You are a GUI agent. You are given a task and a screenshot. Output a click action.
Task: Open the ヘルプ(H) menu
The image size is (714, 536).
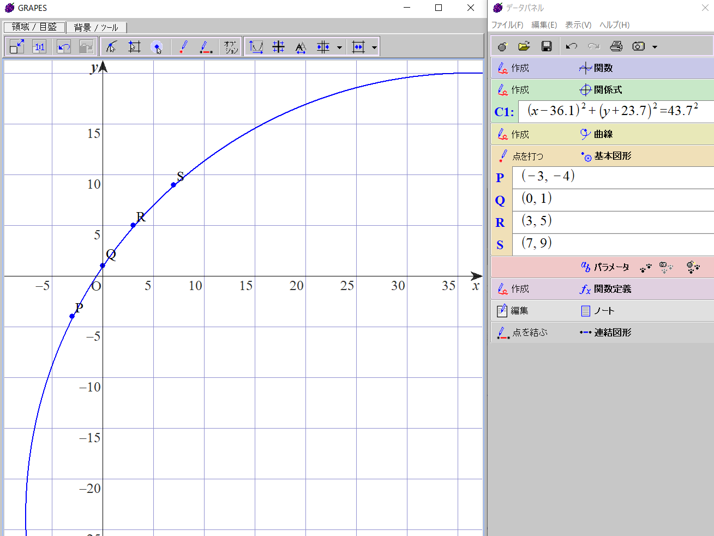tap(615, 25)
